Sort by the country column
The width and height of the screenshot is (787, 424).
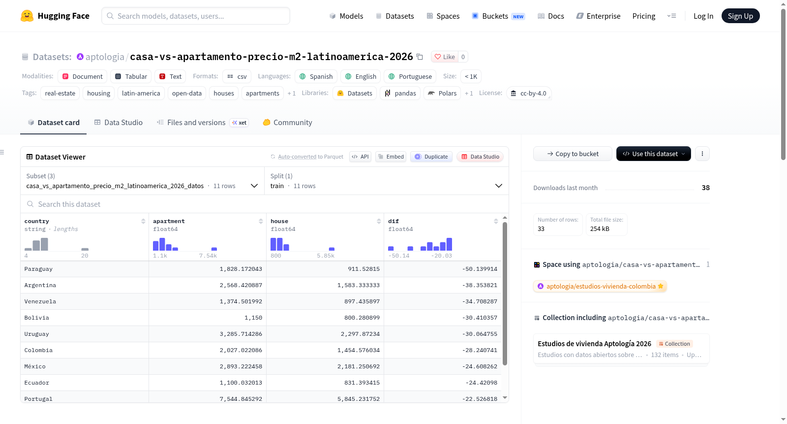pos(143,221)
